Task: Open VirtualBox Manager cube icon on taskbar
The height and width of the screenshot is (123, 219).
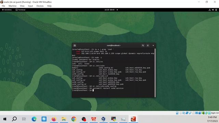Action: pyautogui.click(x=103, y=119)
